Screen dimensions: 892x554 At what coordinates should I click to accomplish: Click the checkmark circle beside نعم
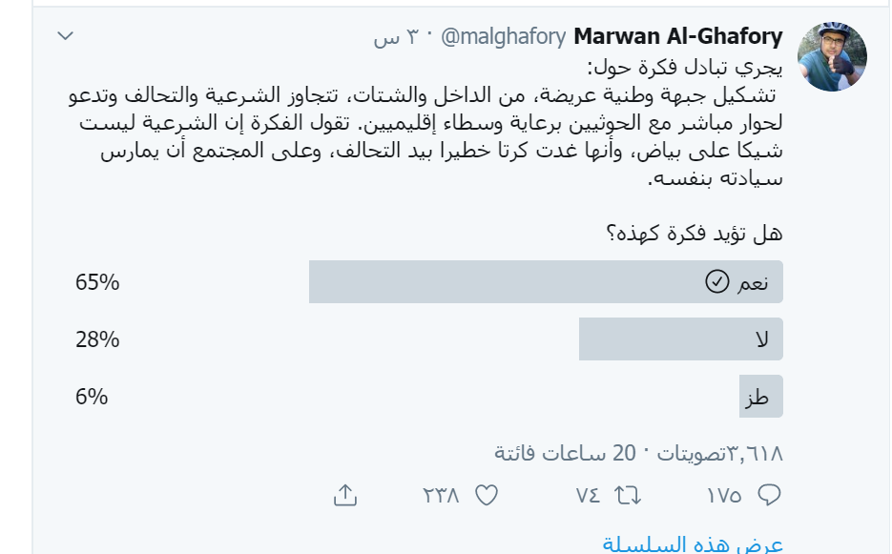(x=716, y=281)
